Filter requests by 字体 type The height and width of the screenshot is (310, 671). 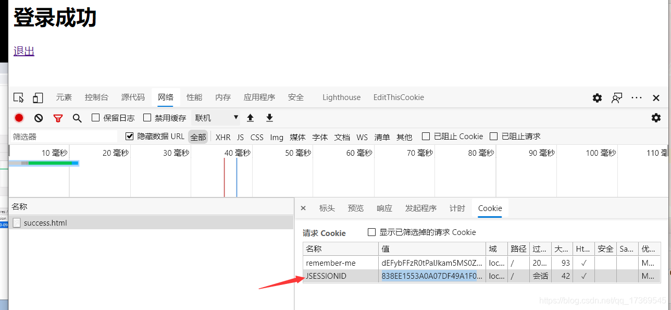coord(320,137)
